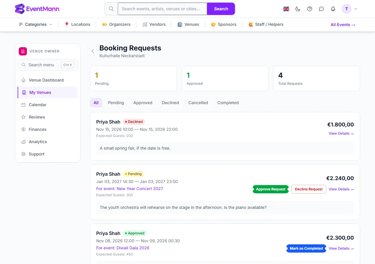Open the language flag selector
Image resolution: width=375 pixels, height=264 pixels.
pyautogui.click(x=286, y=9)
